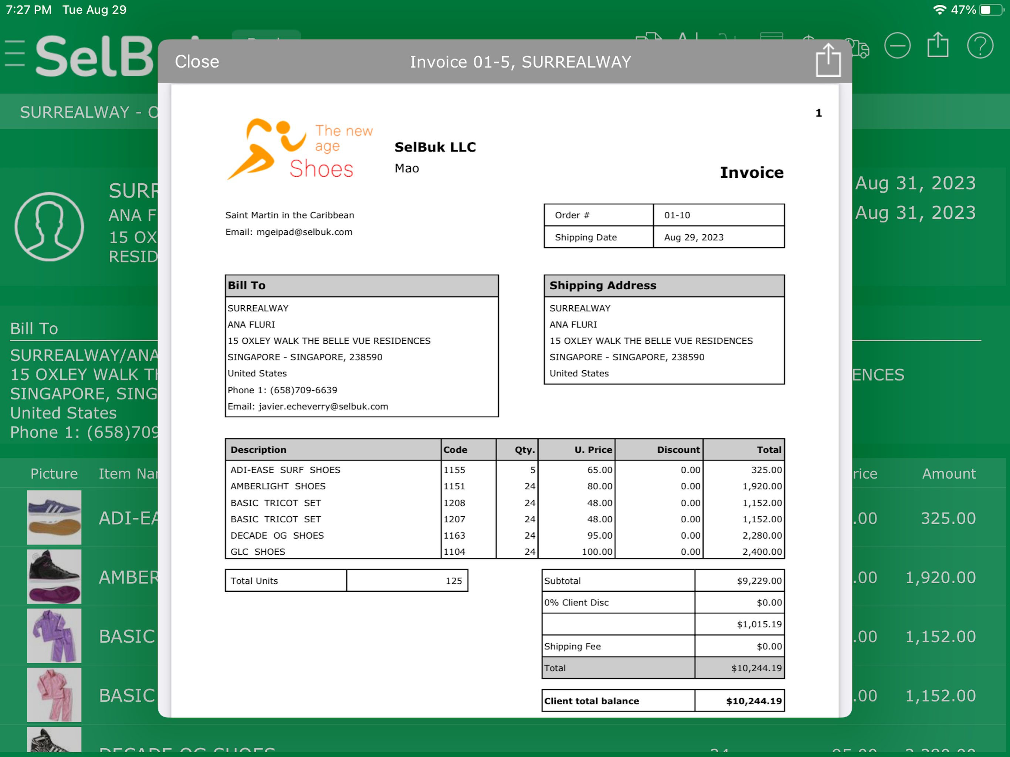Select 'GLC SHOES' row description

tap(258, 551)
